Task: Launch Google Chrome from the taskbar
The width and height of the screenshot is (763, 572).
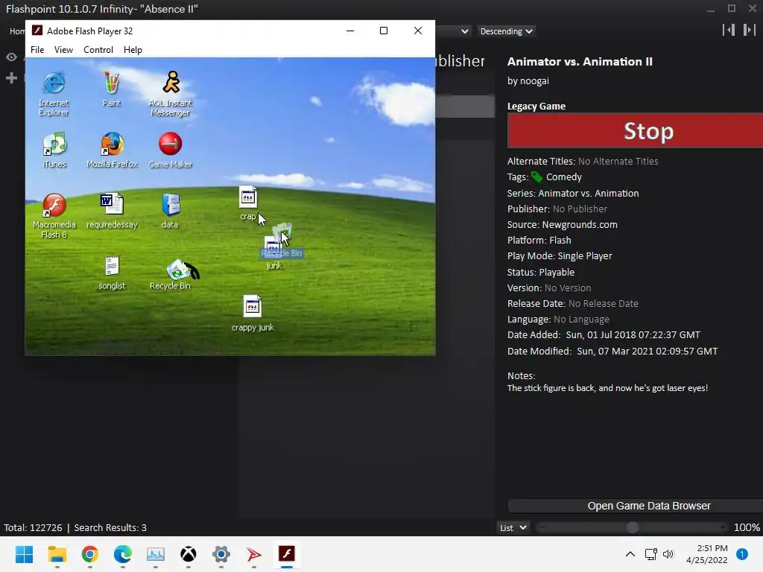Action: tap(90, 554)
